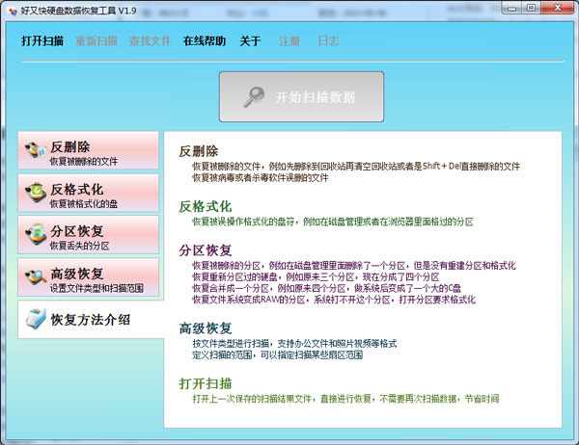Click the unformat disk icon beside 反格式化
579x445 pixels.
pos(35,193)
